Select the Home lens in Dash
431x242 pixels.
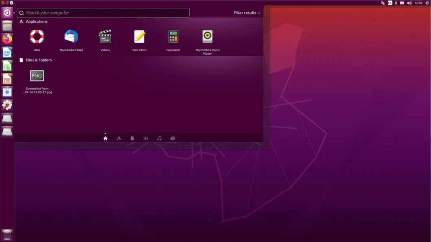point(105,138)
